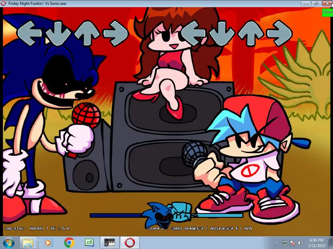Open the volume speaker tray icon
This screenshot has width=333, height=249.
point(300,243)
